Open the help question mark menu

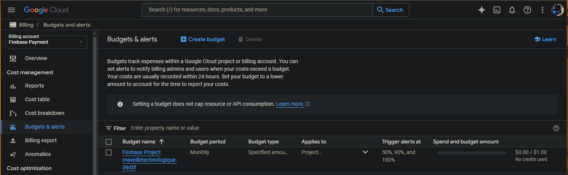527,10
